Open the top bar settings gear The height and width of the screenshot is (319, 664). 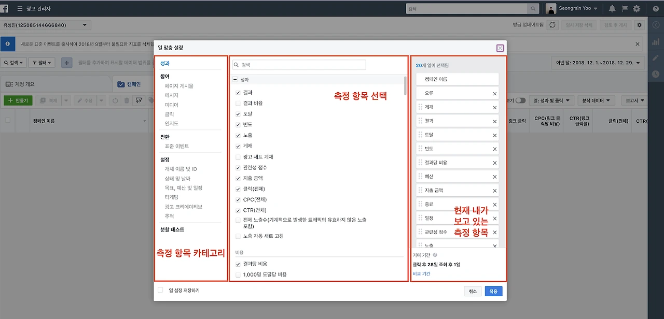(x=637, y=9)
